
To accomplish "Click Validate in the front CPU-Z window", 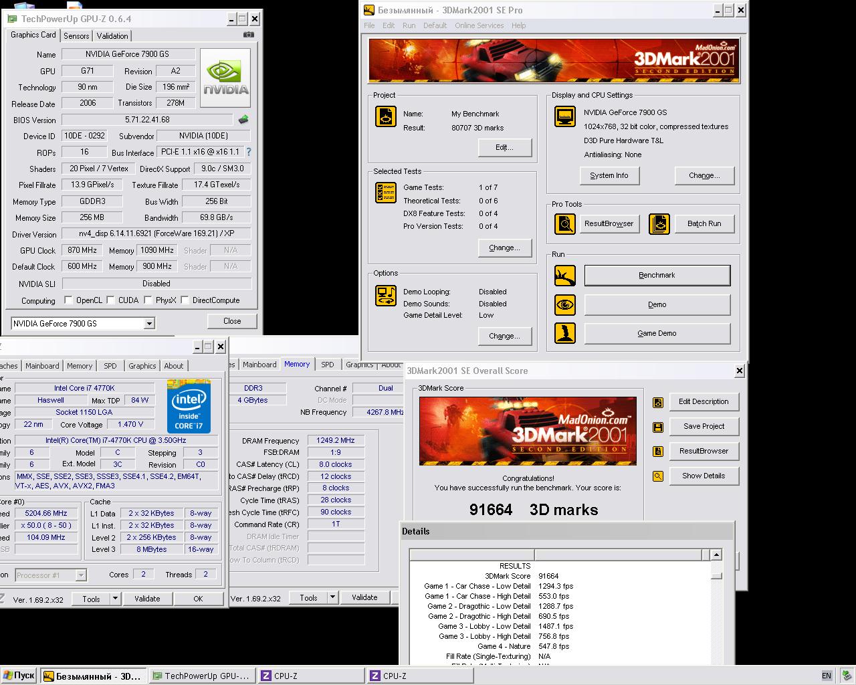I will pyautogui.click(x=147, y=599).
